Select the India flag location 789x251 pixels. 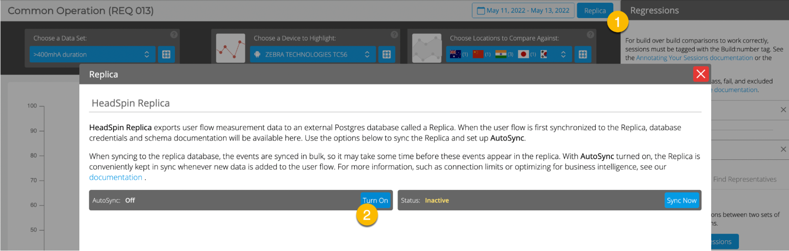(501, 54)
